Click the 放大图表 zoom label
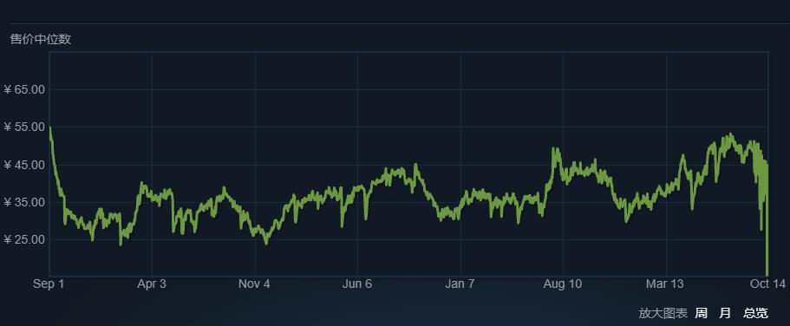Image resolution: width=790 pixels, height=326 pixels. pos(663,313)
